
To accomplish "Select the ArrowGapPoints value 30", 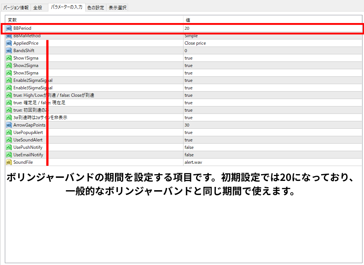I will click(x=187, y=125).
